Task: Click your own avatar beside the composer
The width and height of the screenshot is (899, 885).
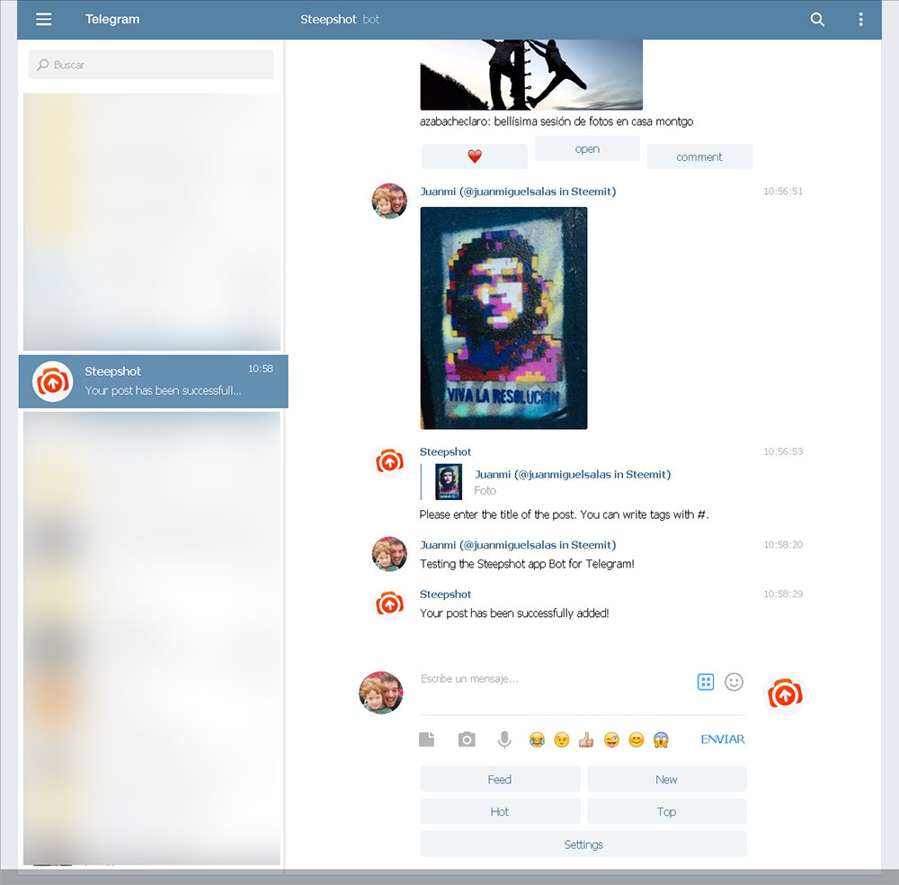Action: 380,693
